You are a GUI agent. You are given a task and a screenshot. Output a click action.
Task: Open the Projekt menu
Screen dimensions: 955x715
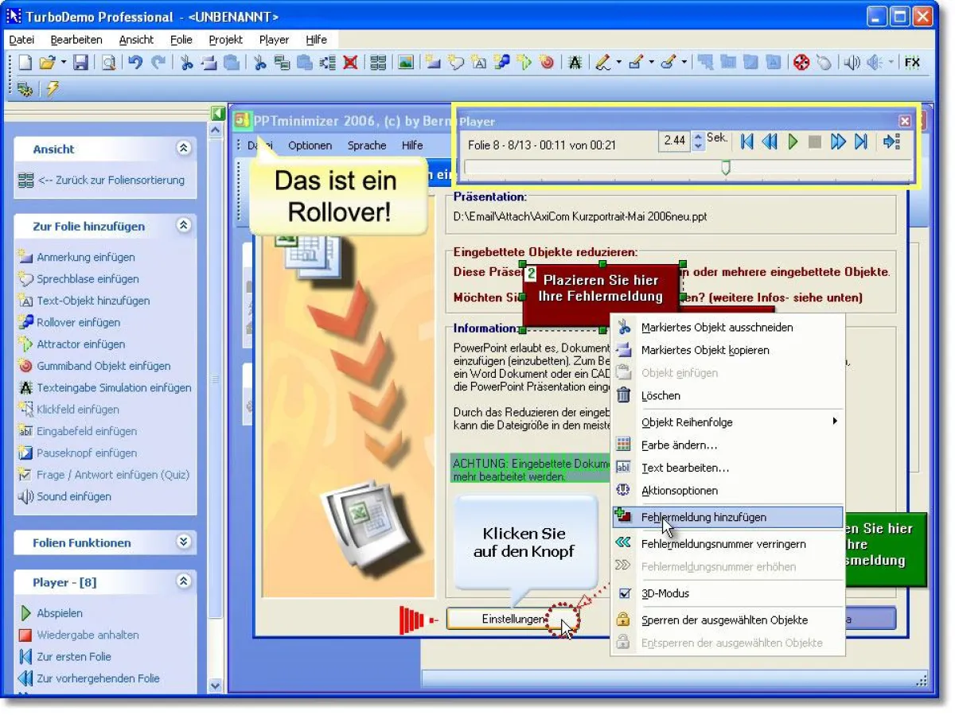pos(225,40)
